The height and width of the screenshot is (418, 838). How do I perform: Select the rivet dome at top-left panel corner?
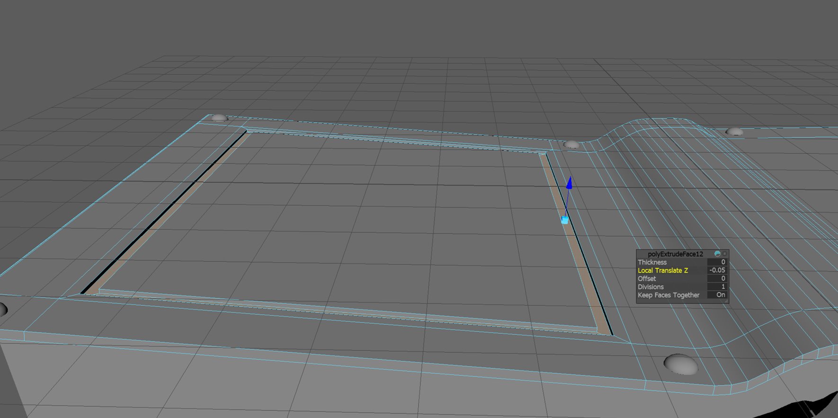[219, 117]
